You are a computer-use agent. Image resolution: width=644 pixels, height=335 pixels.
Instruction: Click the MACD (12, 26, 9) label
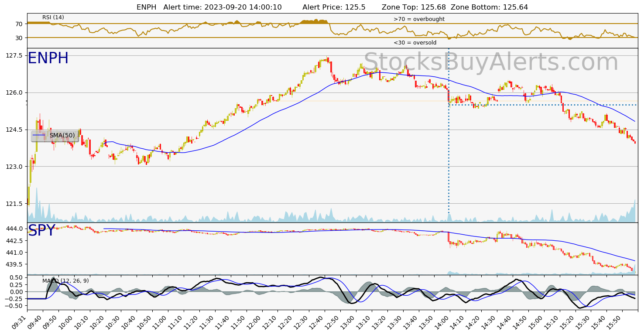click(x=65, y=280)
